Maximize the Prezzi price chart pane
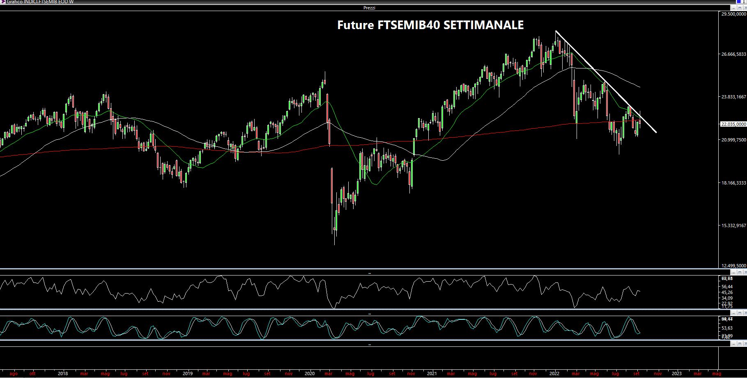Screen dimensions: 747x378 tap(739, 8)
